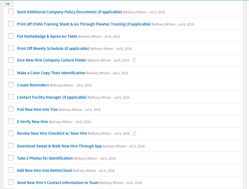This screenshot has width=249, height=189.
Task: Check off Take 2 Photos for Identification
Action: pyautogui.click(x=11, y=158)
